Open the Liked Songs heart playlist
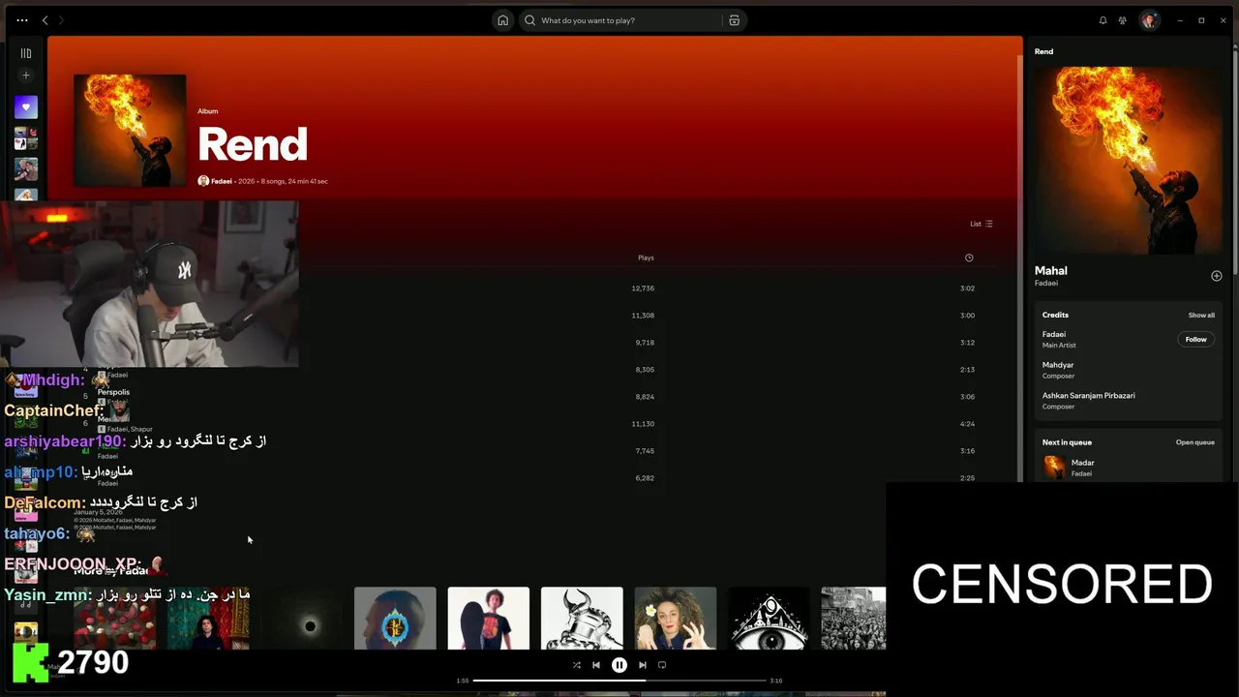This screenshot has height=697, width=1239. [26, 106]
